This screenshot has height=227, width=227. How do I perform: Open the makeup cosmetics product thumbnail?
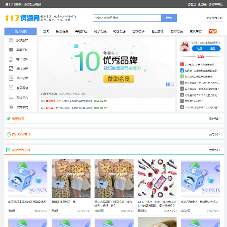pyautogui.click(x=157, y=178)
